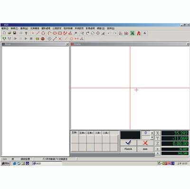
Task: Select the red circle measurement tool
Action: coord(43,33)
